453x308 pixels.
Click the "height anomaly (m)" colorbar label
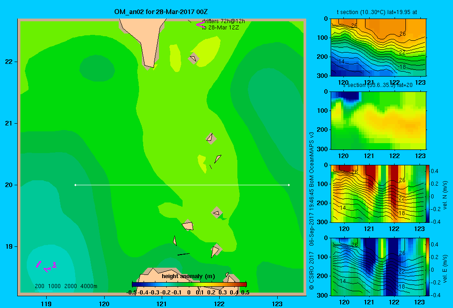(x=188, y=276)
